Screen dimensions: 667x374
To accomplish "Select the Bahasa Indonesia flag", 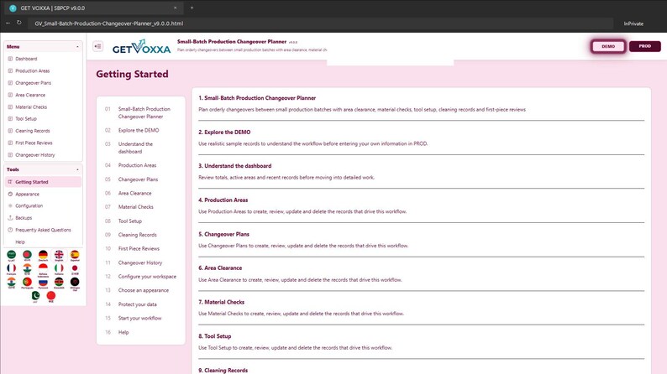I will pos(43,269).
